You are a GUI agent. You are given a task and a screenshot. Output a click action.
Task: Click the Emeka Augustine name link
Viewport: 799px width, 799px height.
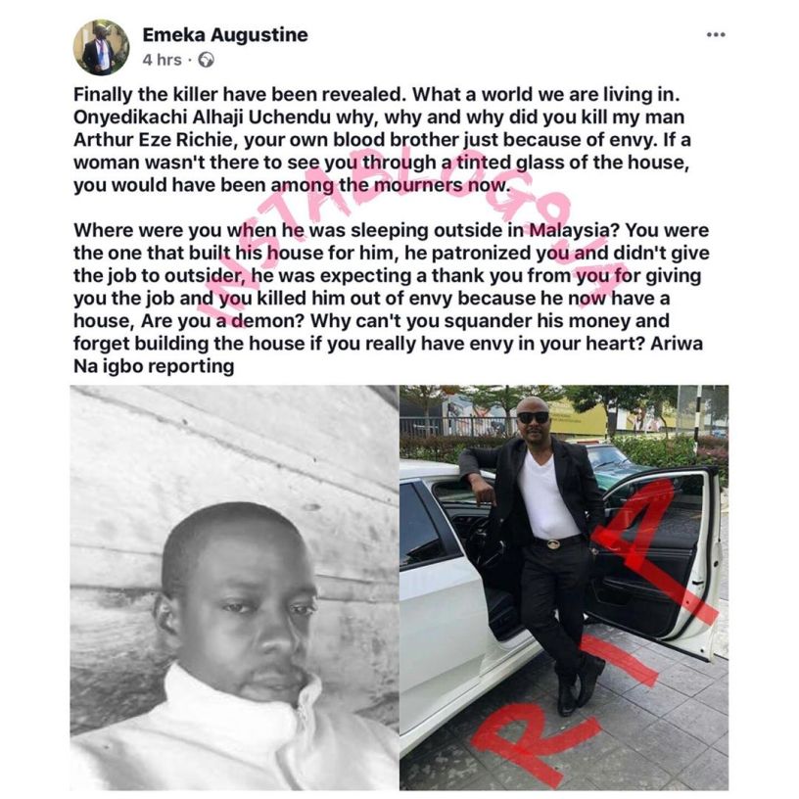pyautogui.click(x=225, y=34)
